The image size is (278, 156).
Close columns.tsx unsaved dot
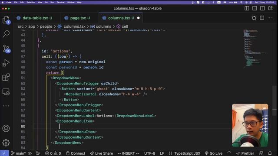[x=138, y=18]
